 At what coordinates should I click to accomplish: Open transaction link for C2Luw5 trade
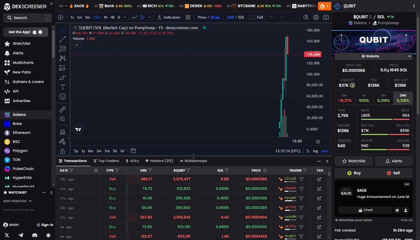(x=319, y=179)
